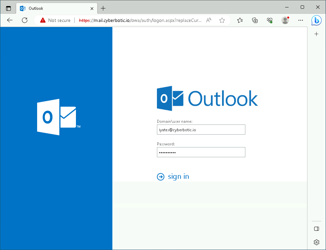Add a sidebar app with plus
326x250 pixels.
coord(316,34)
